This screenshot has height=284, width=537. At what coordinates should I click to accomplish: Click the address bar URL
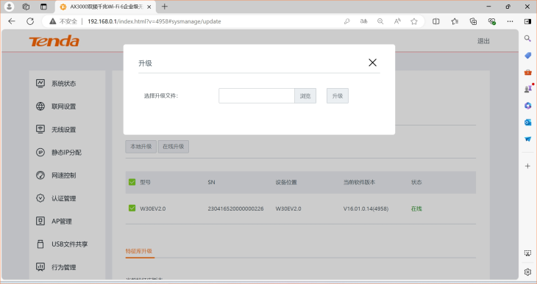click(x=154, y=21)
